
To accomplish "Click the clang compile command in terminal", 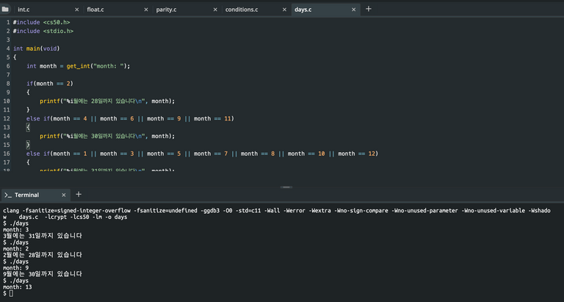I will (277, 214).
